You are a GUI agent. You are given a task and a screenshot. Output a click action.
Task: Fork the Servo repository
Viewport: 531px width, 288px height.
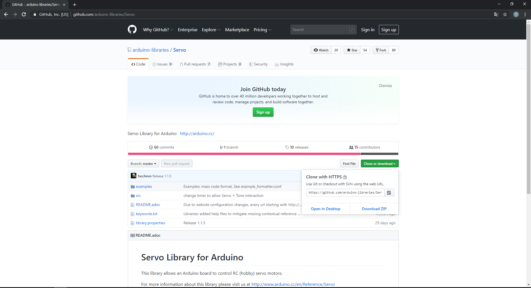(x=381, y=50)
